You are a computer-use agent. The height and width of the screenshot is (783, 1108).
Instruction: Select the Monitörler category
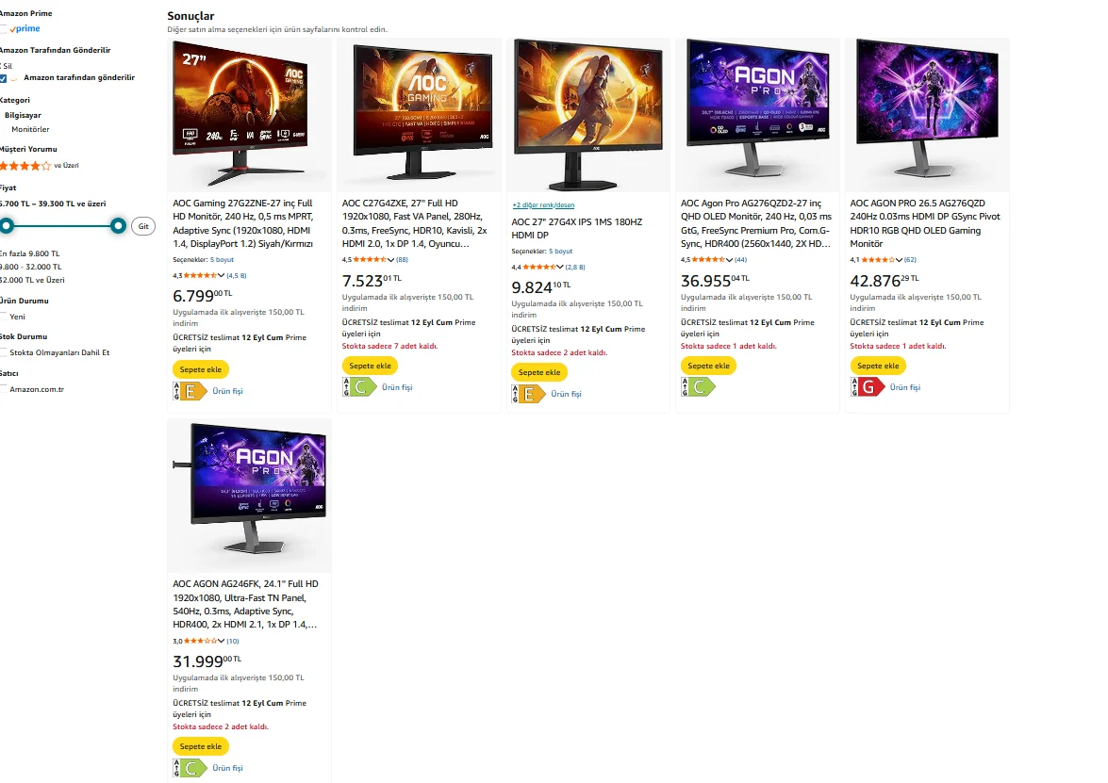pyautogui.click(x=30, y=129)
